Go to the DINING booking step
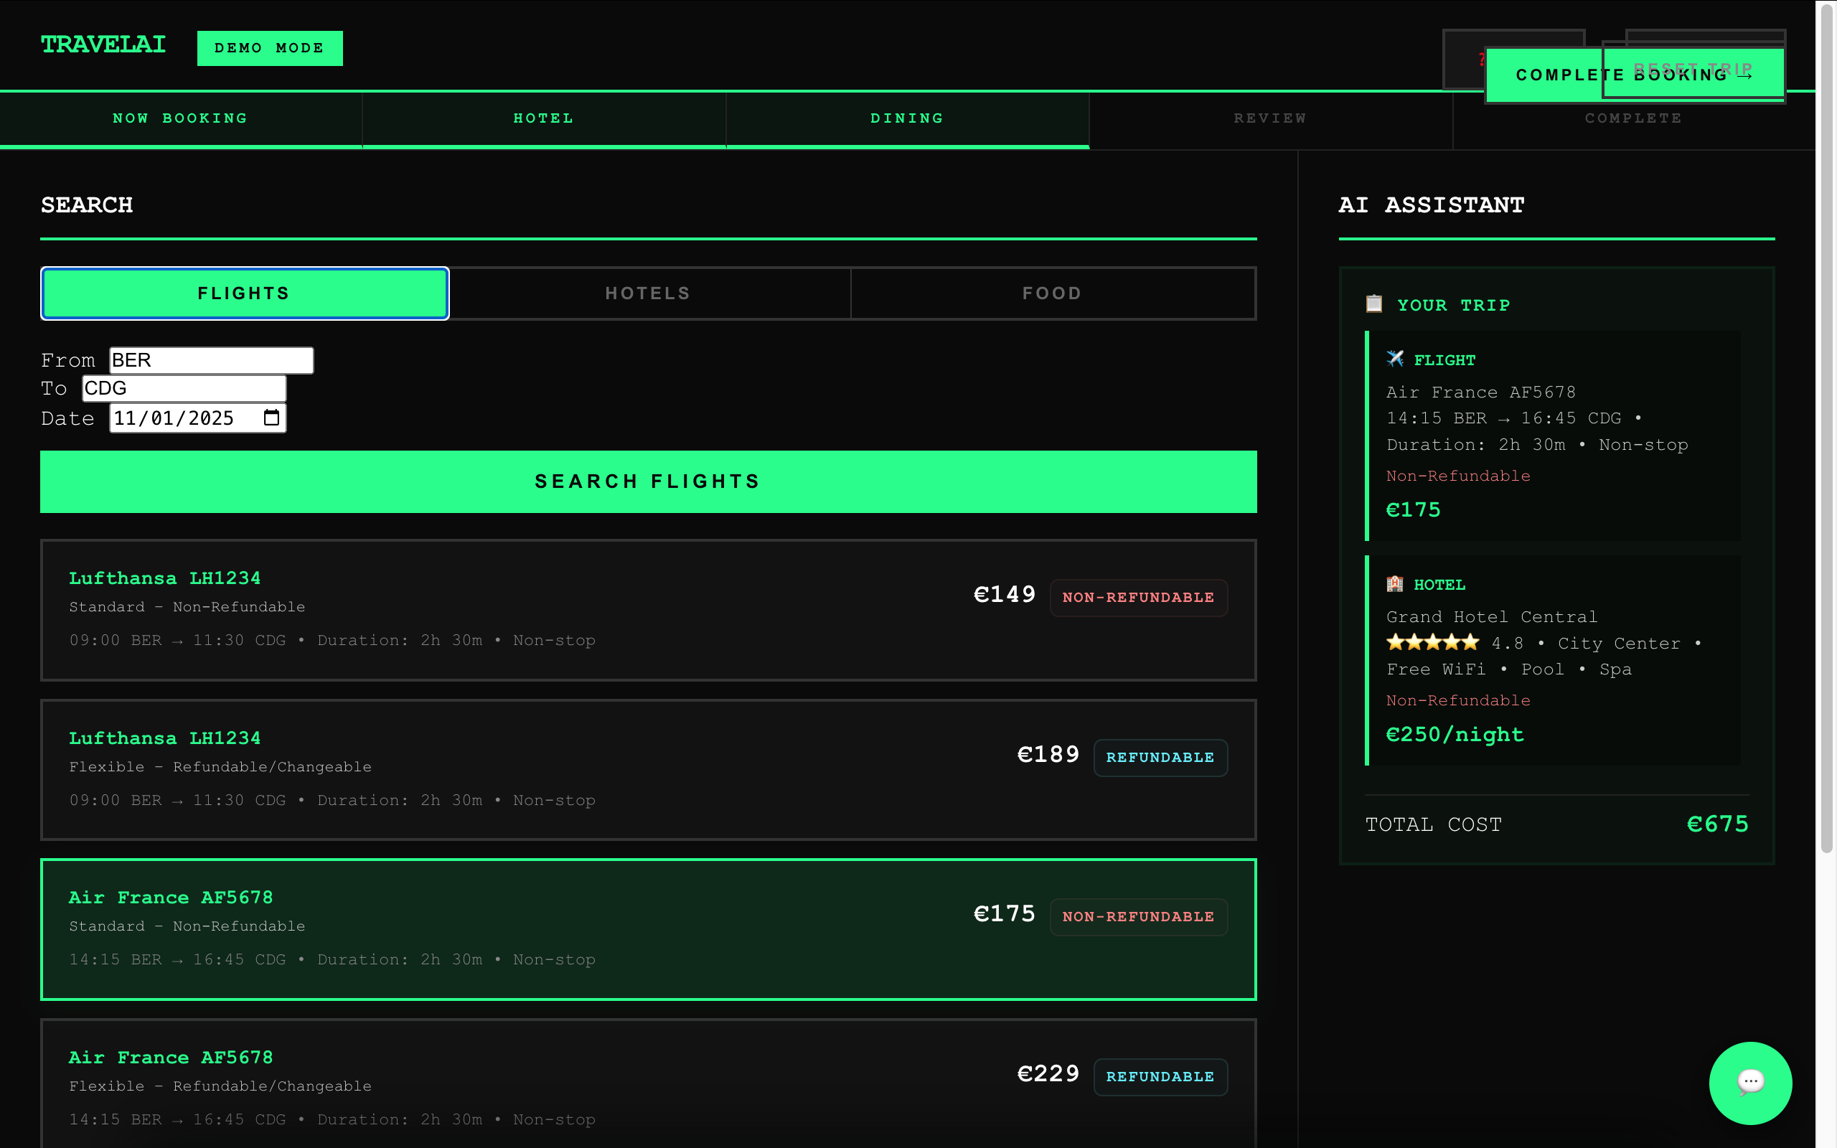The width and height of the screenshot is (1837, 1148). coord(907,118)
